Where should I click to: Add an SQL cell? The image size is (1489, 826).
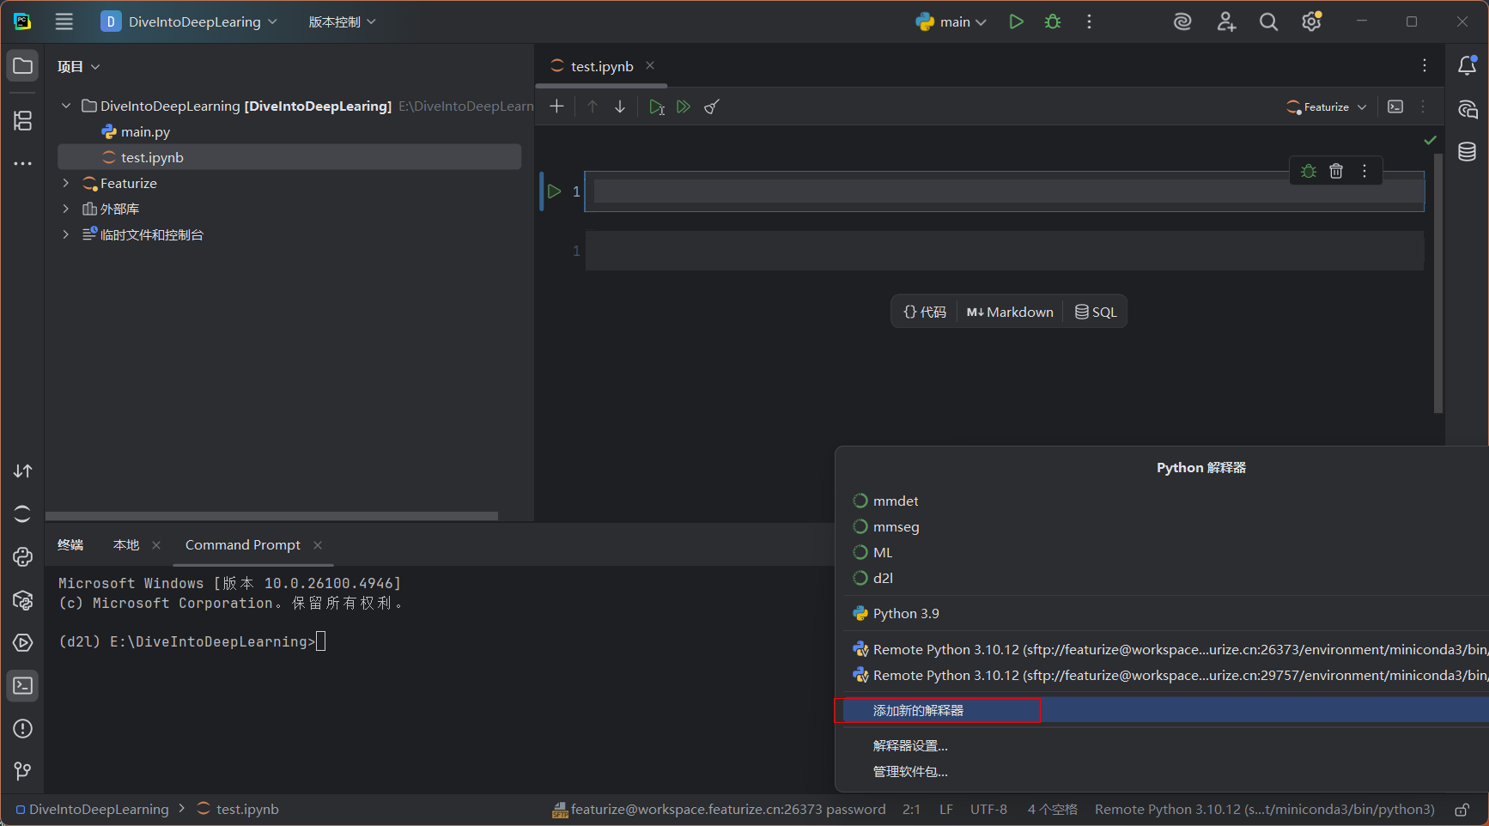coord(1096,312)
